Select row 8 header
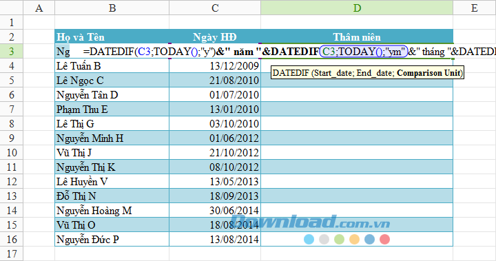 (12, 124)
